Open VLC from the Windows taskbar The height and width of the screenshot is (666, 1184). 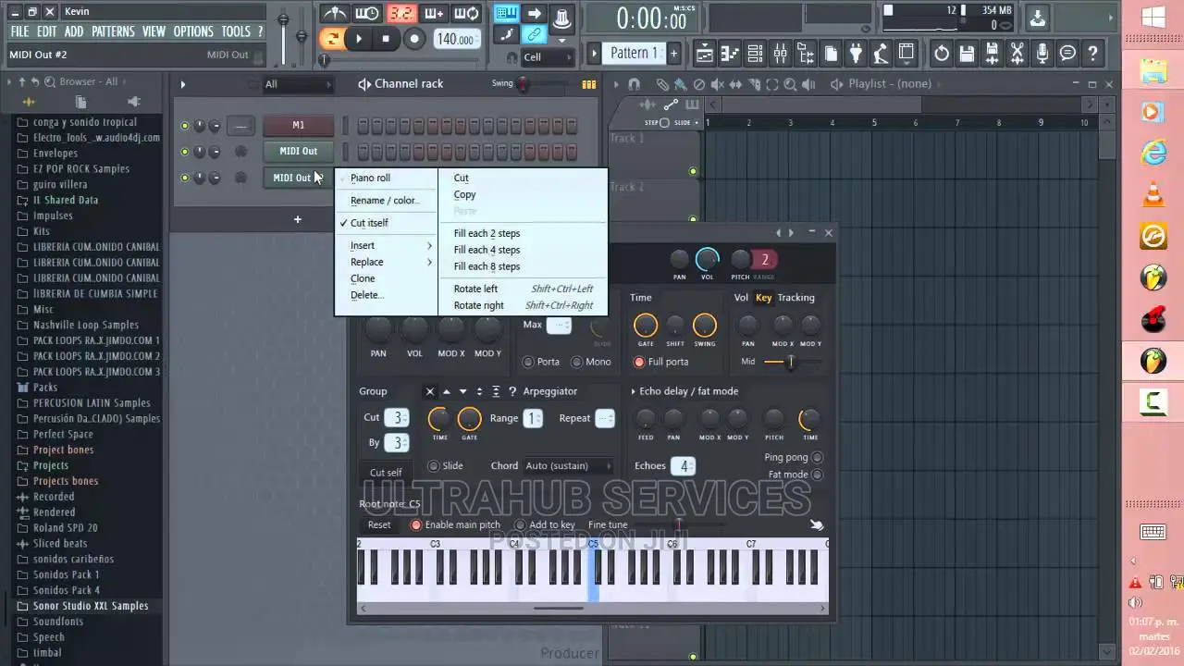(x=1153, y=195)
